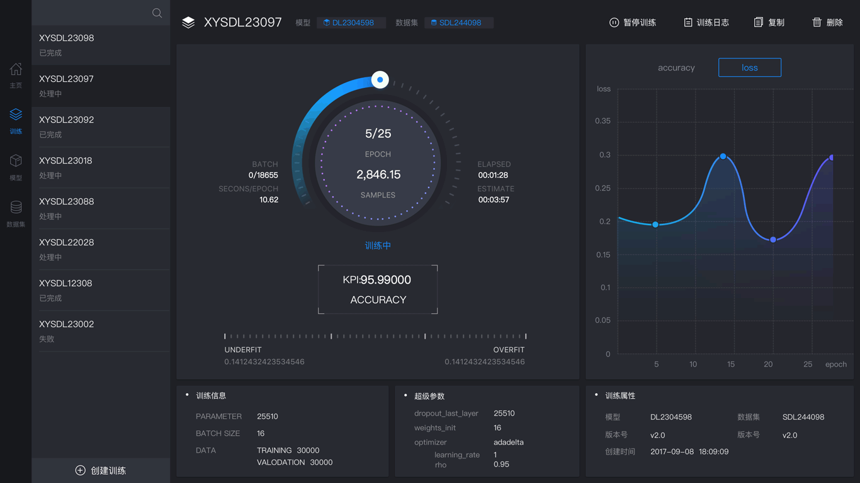The width and height of the screenshot is (860, 483).
Task: Click the search magnifier icon
Action: pyautogui.click(x=157, y=13)
